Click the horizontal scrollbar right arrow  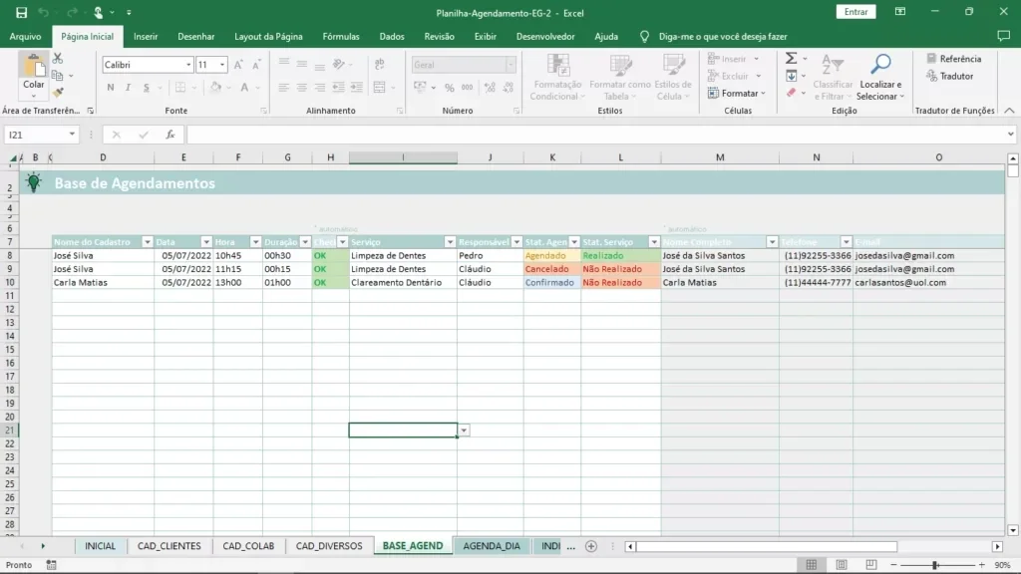pyautogui.click(x=997, y=547)
